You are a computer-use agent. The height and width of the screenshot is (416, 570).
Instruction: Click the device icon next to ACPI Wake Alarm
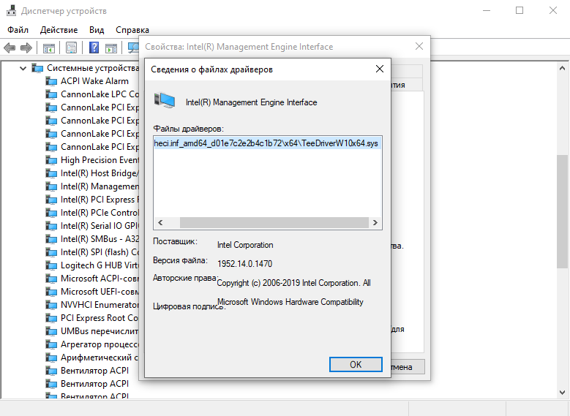click(x=51, y=81)
